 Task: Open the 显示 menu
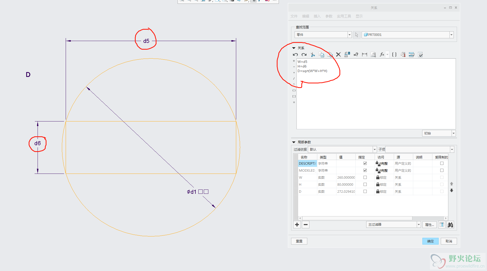point(359,16)
